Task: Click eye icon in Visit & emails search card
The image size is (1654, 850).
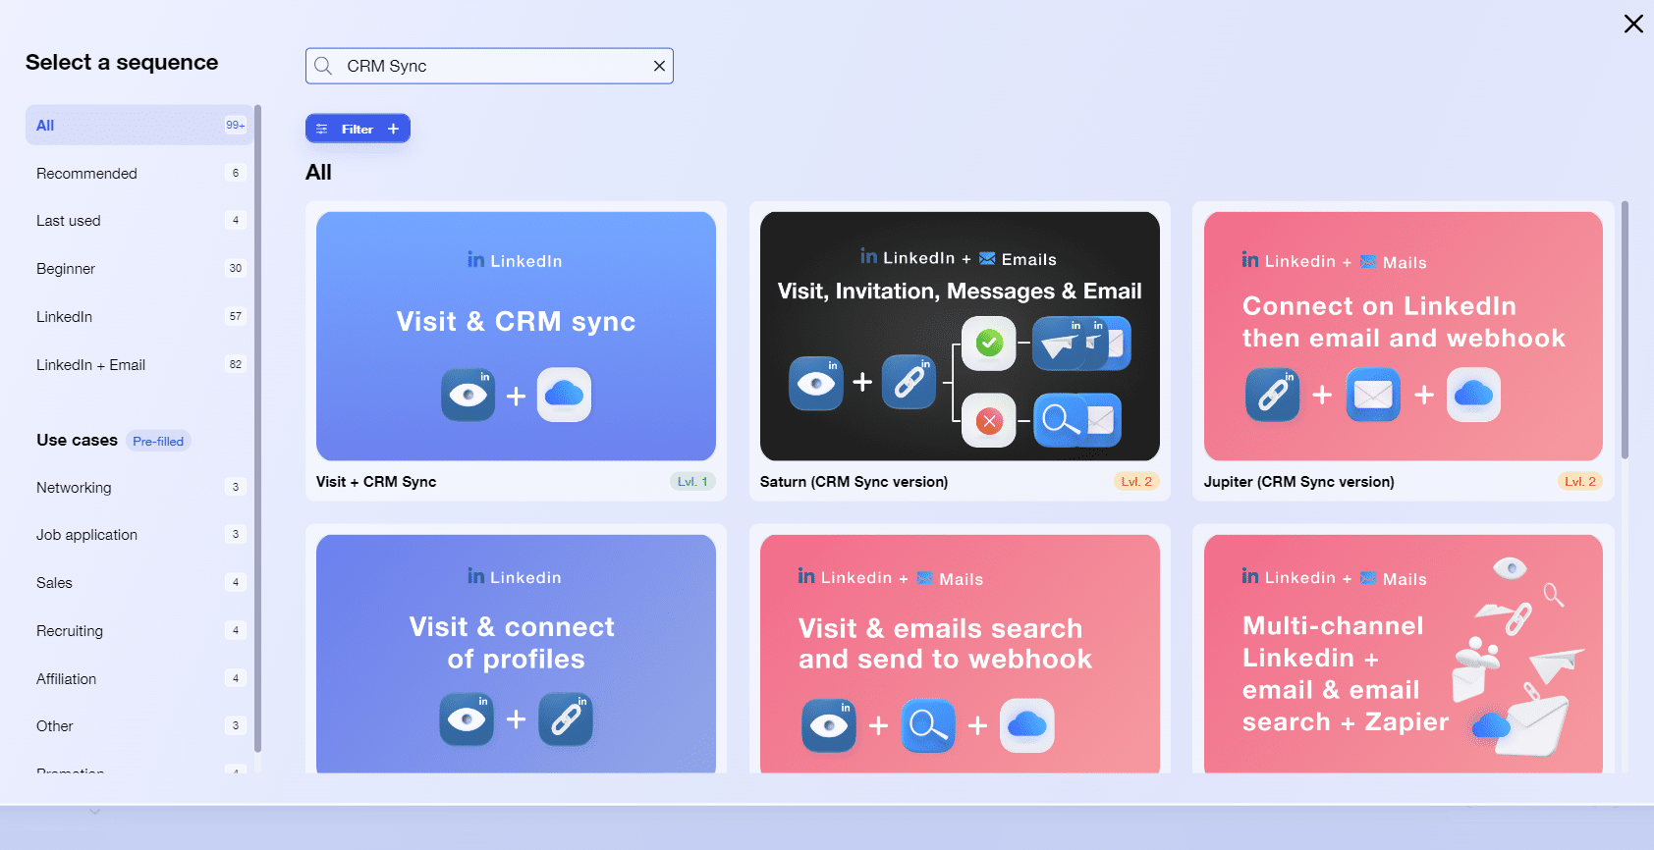Action: pyautogui.click(x=829, y=725)
